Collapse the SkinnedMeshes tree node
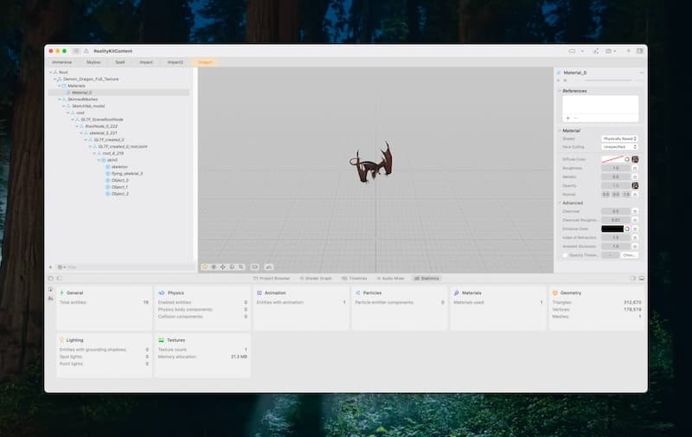The height and width of the screenshot is (437, 692). click(61, 100)
